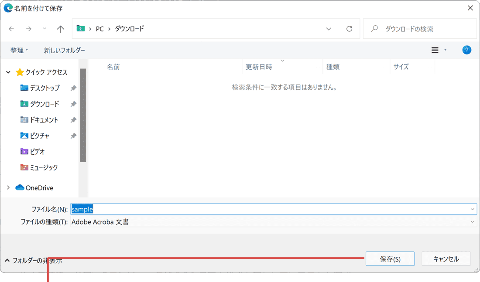Unpin ピクチャ from quick access
The width and height of the screenshot is (480, 282).
74,136
